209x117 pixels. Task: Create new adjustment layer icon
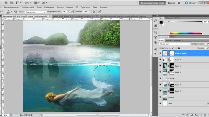[x=196, y=114]
